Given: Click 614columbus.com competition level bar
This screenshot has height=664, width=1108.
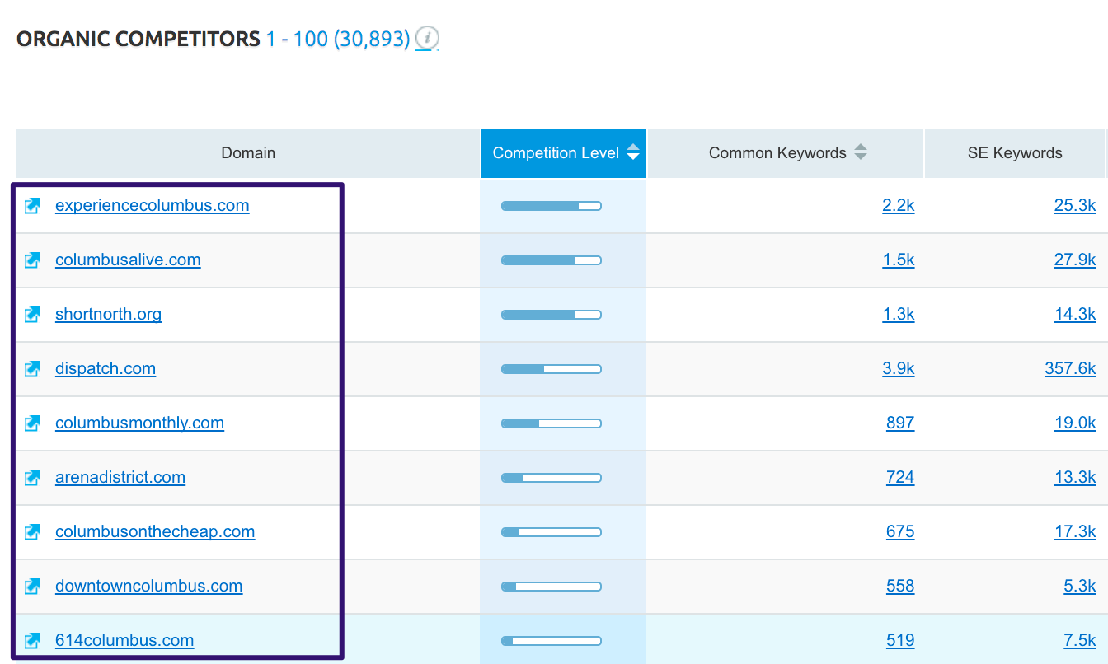Looking at the screenshot, I should click(x=552, y=641).
